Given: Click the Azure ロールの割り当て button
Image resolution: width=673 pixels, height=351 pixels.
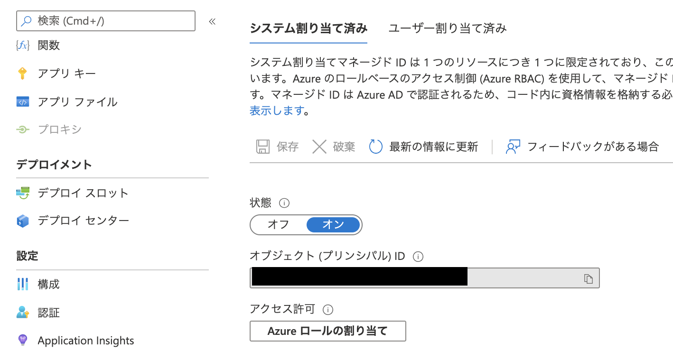Looking at the screenshot, I should (x=327, y=331).
